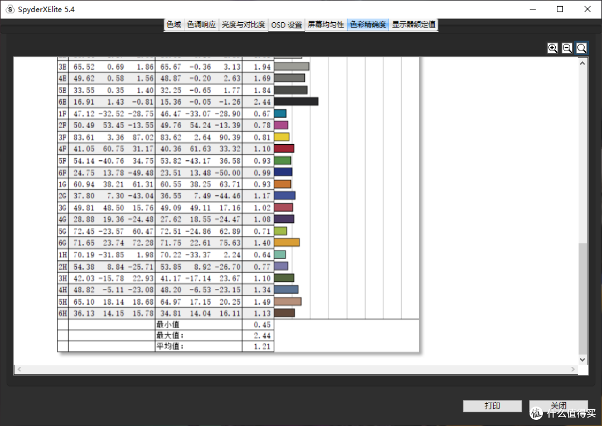The height and width of the screenshot is (426, 602).
Task: Click the row label 3H
Action: pyautogui.click(x=62, y=278)
